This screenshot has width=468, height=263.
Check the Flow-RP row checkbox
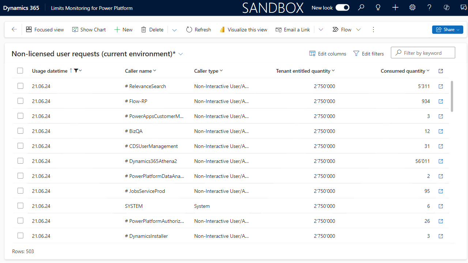tap(20, 101)
